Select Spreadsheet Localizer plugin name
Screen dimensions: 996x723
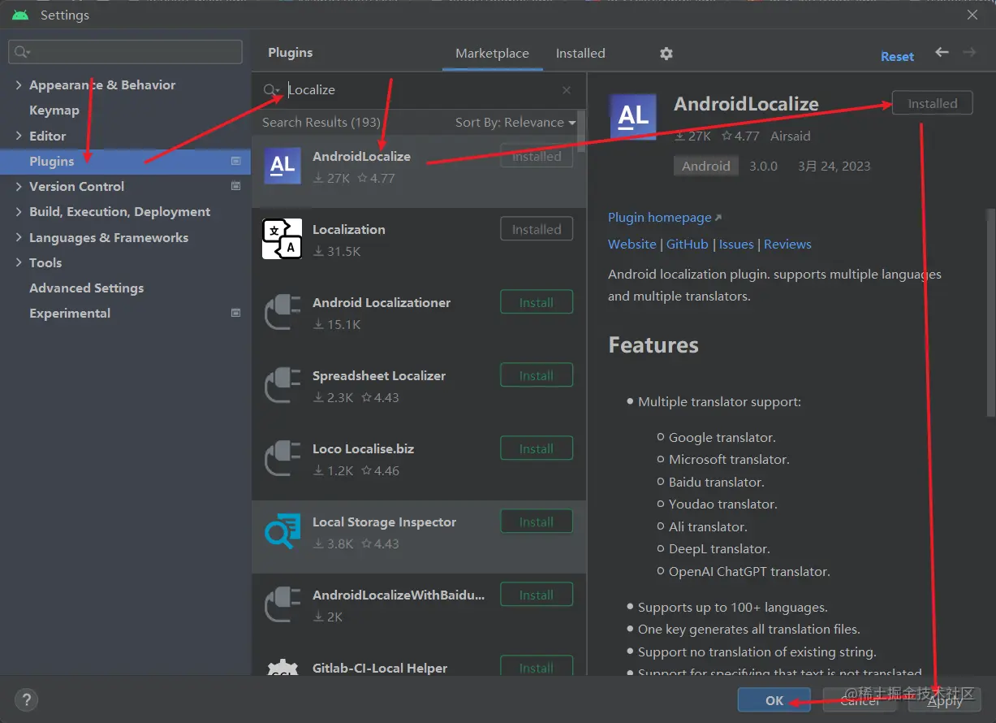click(379, 375)
